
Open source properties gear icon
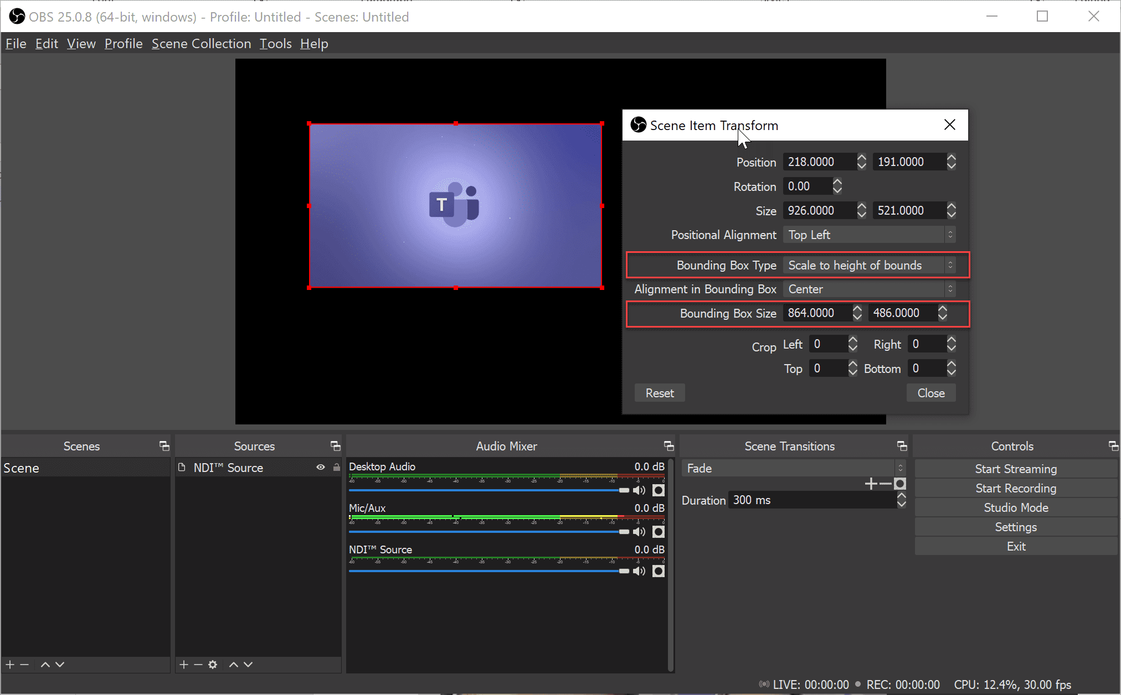click(213, 664)
